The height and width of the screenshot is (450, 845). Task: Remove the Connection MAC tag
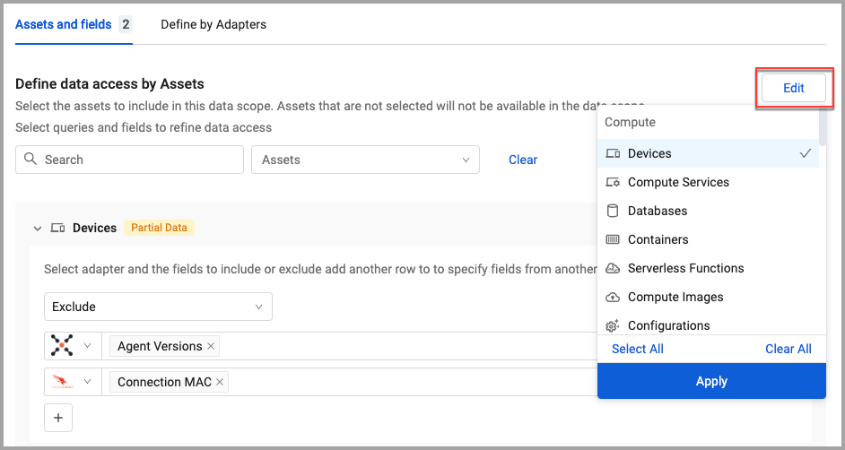click(220, 383)
